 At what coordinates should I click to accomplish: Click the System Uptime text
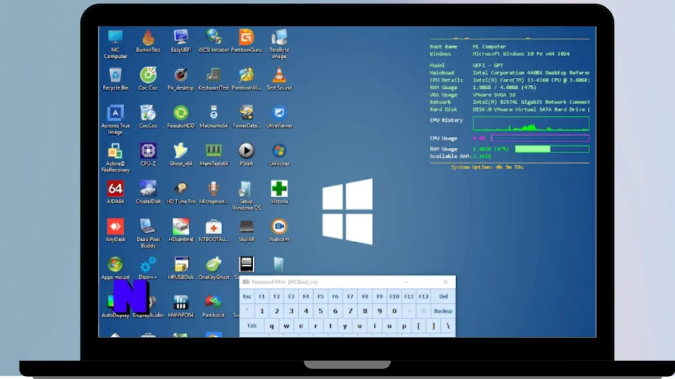(487, 167)
